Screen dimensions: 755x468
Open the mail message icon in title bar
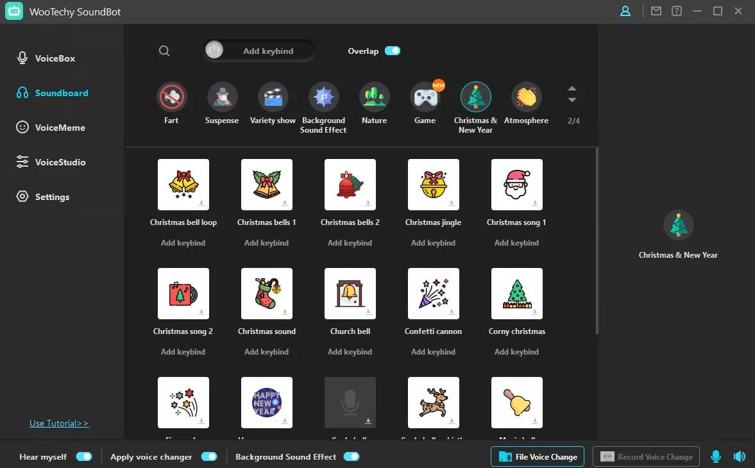pos(656,12)
